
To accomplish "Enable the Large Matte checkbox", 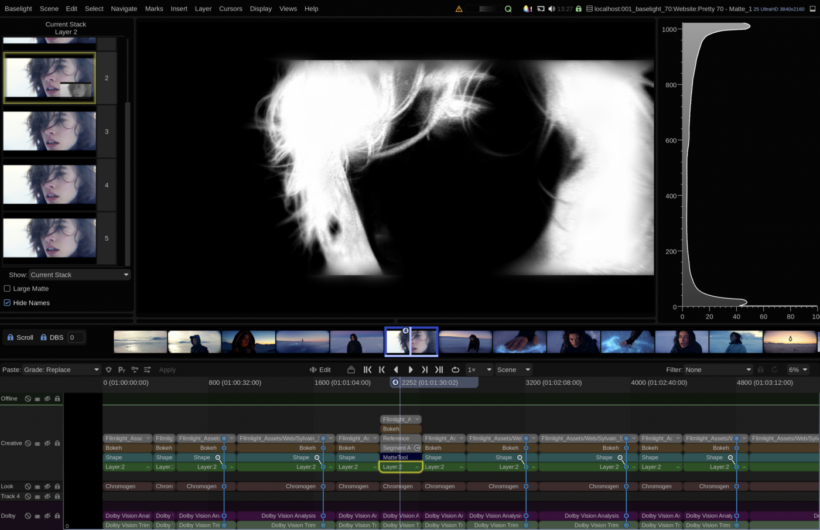I will pyautogui.click(x=8, y=289).
